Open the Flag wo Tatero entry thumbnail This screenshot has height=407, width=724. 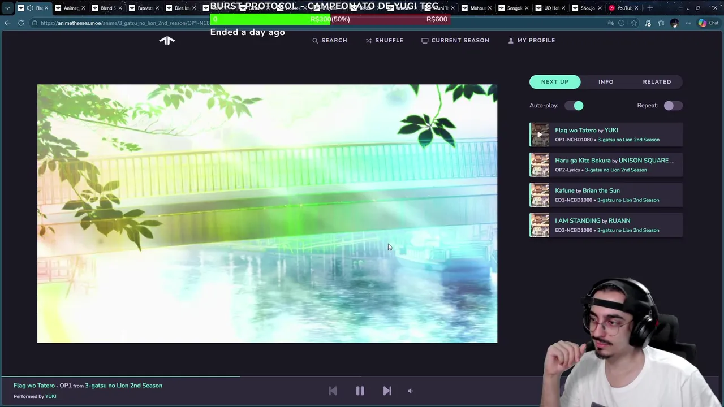[539, 135]
